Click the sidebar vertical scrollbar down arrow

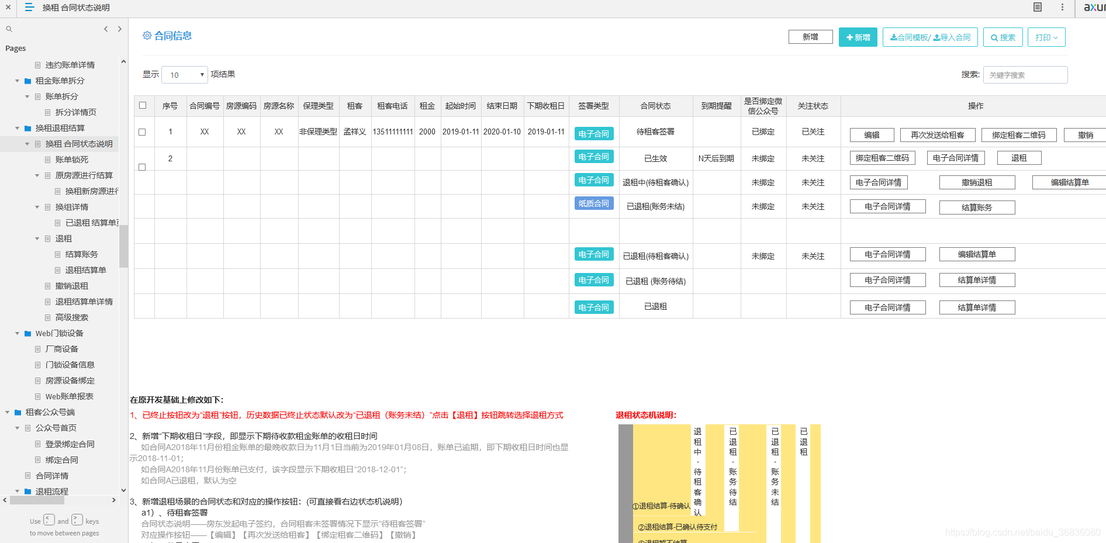123,490
